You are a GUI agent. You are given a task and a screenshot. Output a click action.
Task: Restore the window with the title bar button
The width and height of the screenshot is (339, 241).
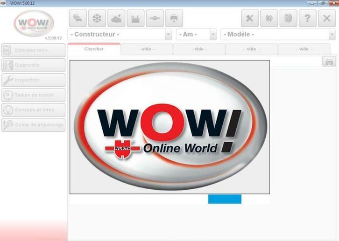point(323,3)
